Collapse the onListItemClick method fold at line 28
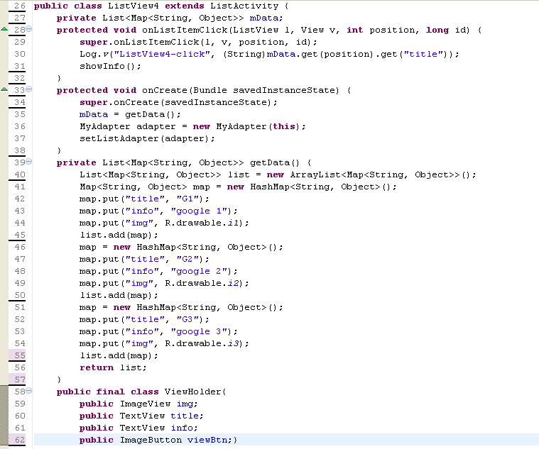 tap(29, 29)
